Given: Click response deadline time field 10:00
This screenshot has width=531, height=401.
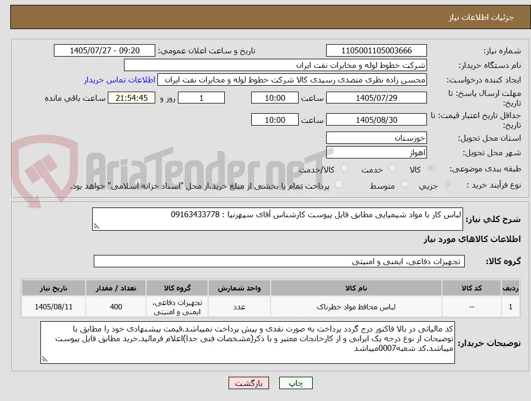Looking at the screenshot, I should [x=274, y=98].
